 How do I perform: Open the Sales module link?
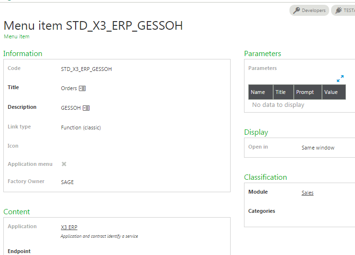click(x=307, y=193)
